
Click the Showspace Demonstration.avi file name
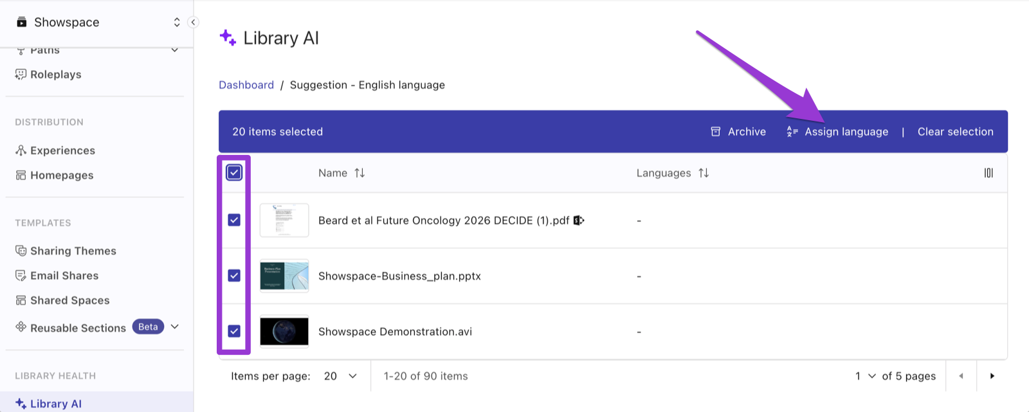(x=395, y=332)
